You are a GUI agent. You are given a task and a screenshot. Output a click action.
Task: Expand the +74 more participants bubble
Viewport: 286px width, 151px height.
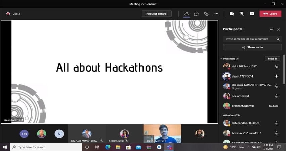pyautogui.click(x=24, y=134)
